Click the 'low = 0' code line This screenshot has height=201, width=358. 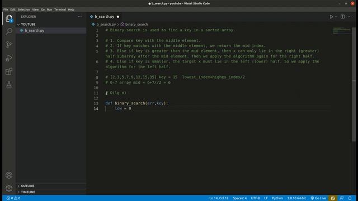pyautogui.click(x=123, y=108)
